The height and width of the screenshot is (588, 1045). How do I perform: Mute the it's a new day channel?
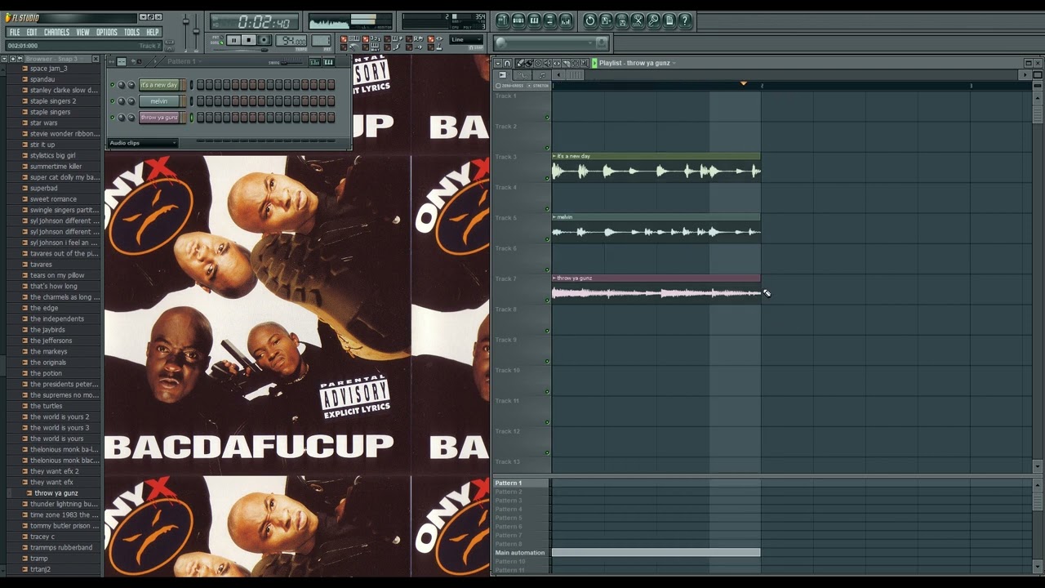pyautogui.click(x=113, y=85)
